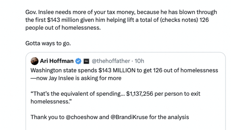The image size is (231, 130).
Task: Click the 'homelessness.”' closing quote line
Action: coord(51,102)
